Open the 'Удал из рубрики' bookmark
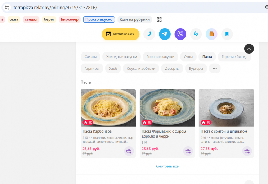Viewport: 268px width, 184px height. pos(134,19)
